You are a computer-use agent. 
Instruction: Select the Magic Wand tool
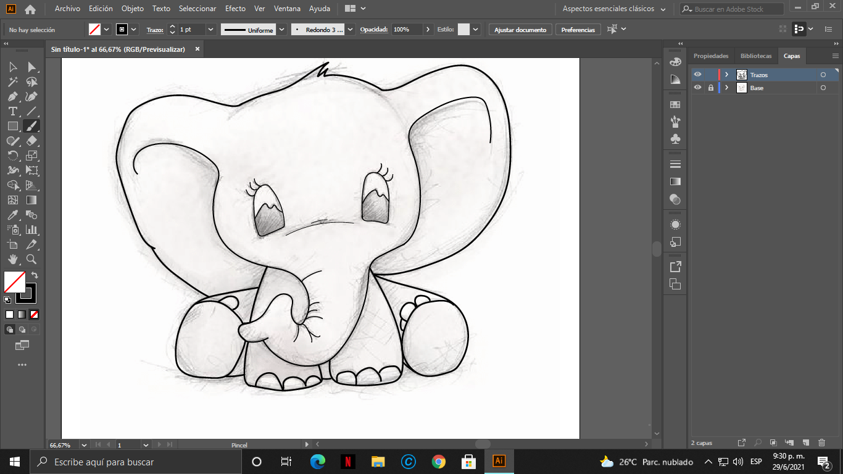point(12,82)
